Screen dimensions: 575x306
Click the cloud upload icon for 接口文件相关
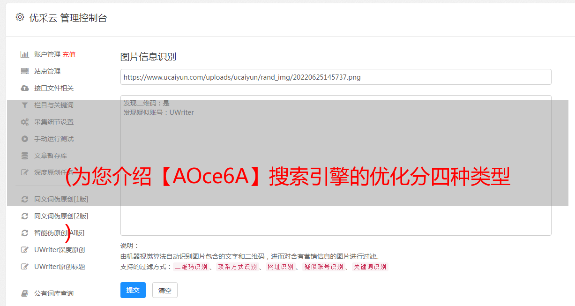[25, 88]
